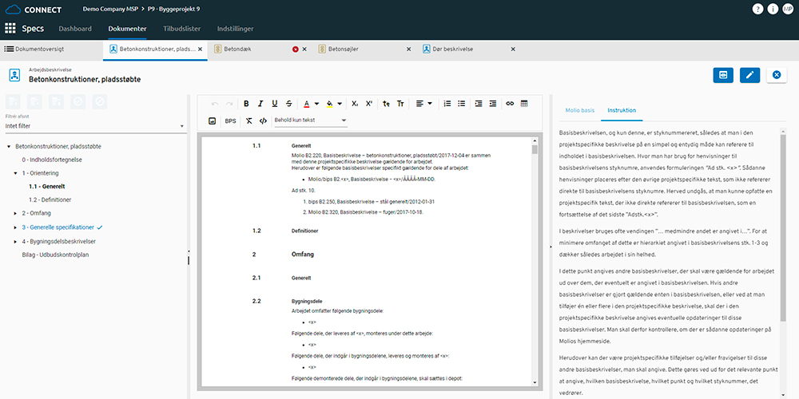
Task: Click the blue pencil edit button
Action: click(749, 75)
